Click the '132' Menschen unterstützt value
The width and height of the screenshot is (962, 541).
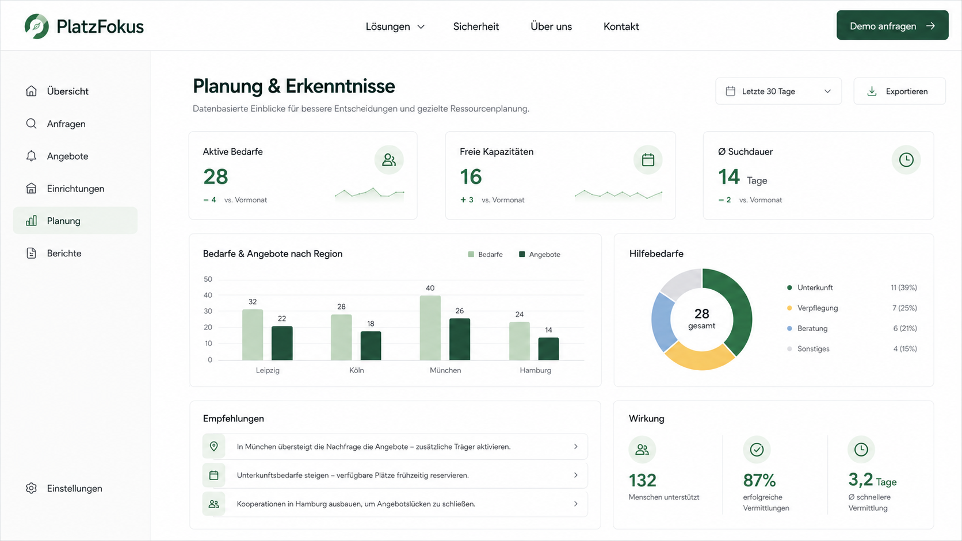coord(643,480)
